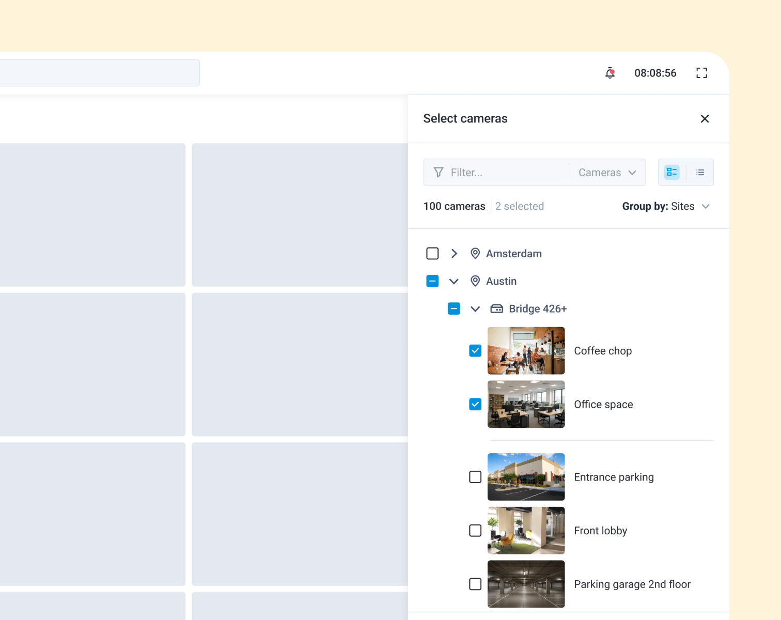Collapse the Bridge 426+ group
The height and width of the screenshot is (620, 781).
click(475, 309)
